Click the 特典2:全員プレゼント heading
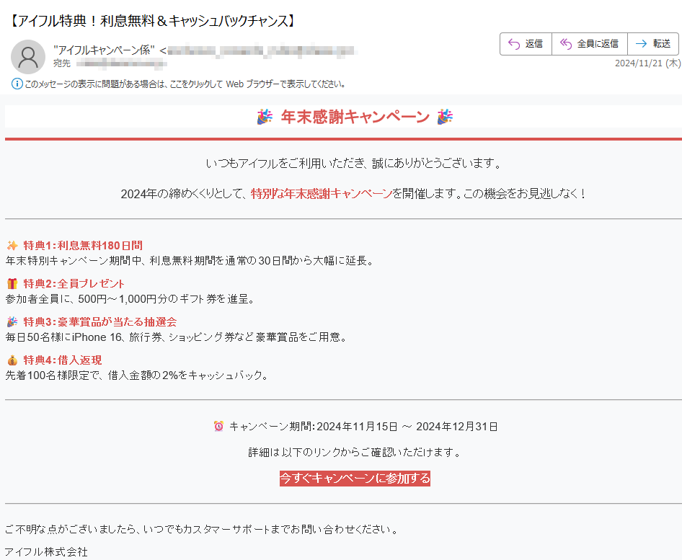 [x=74, y=284]
